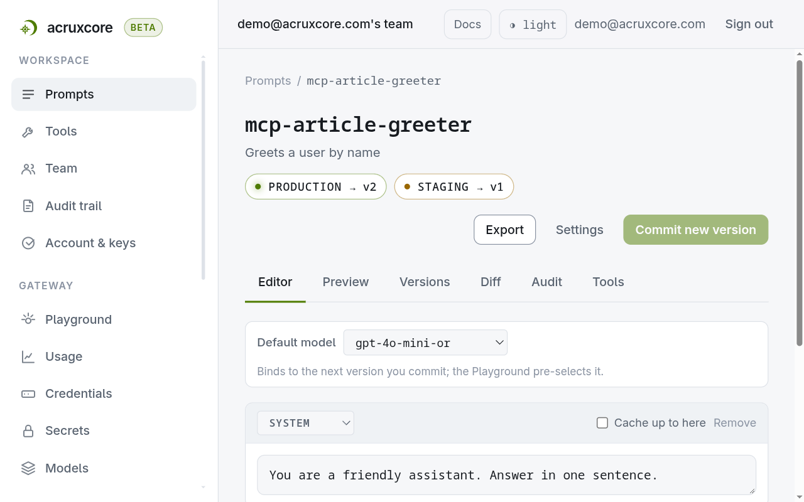Image resolution: width=804 pixels, height=502 pixels.
Task: Click the BETA badge
Action: (x=143, y=28)
